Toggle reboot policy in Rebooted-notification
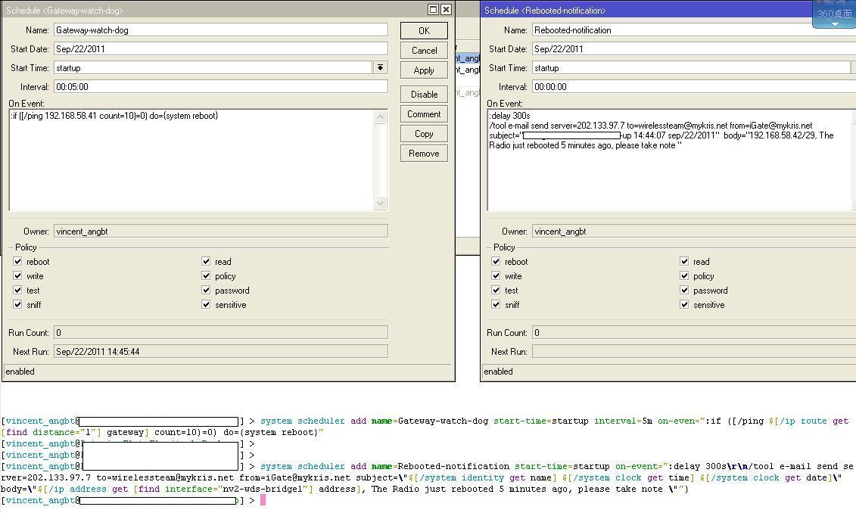Image resolution: width=856 pixels, height=513 pixels. [496, 261]
